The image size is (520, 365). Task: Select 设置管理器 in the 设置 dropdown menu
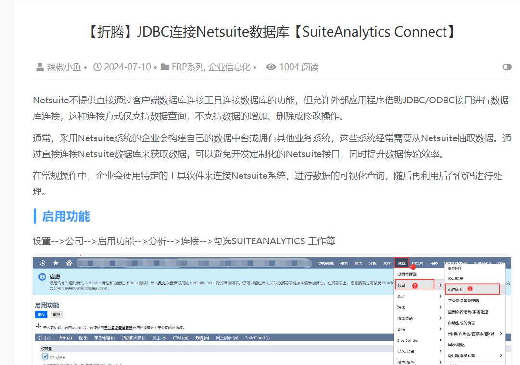click(407, 274)
